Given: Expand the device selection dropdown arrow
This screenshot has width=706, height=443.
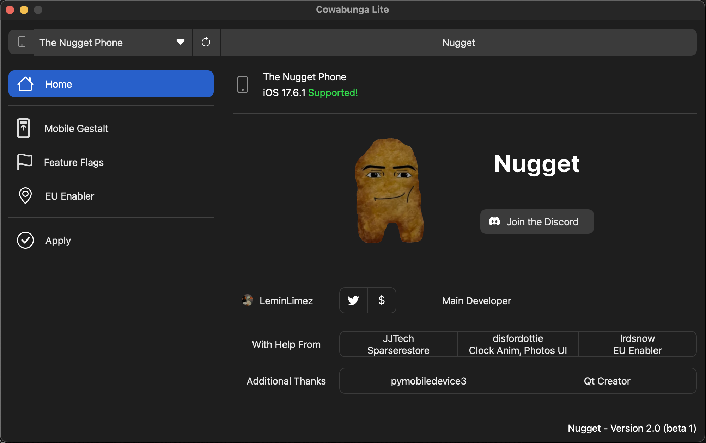Looking at the screenshot, I should pyautogui.click(x=180, y=42).
